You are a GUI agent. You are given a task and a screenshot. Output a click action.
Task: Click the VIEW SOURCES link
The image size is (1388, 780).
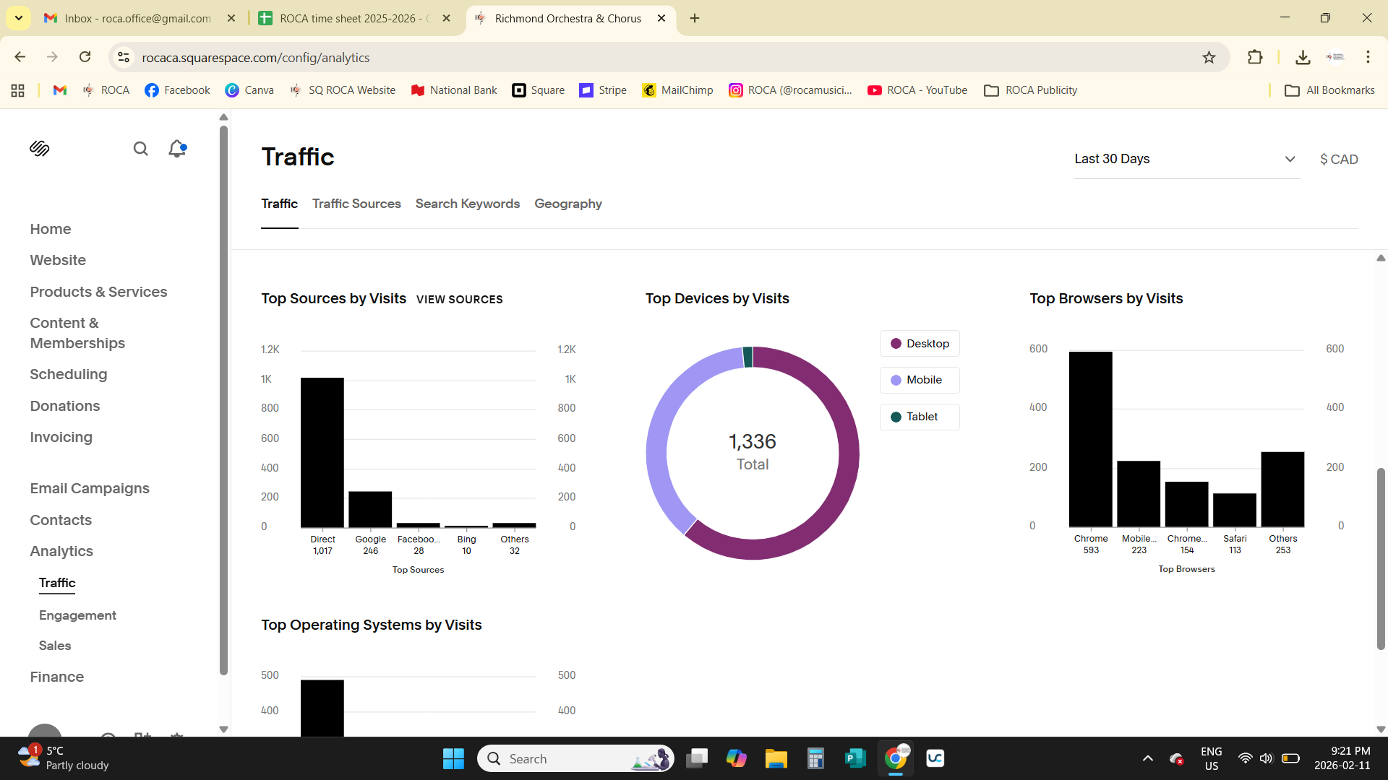click(459, 299)
